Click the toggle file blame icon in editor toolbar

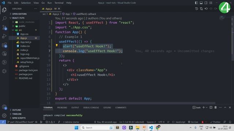coord(206,9)
